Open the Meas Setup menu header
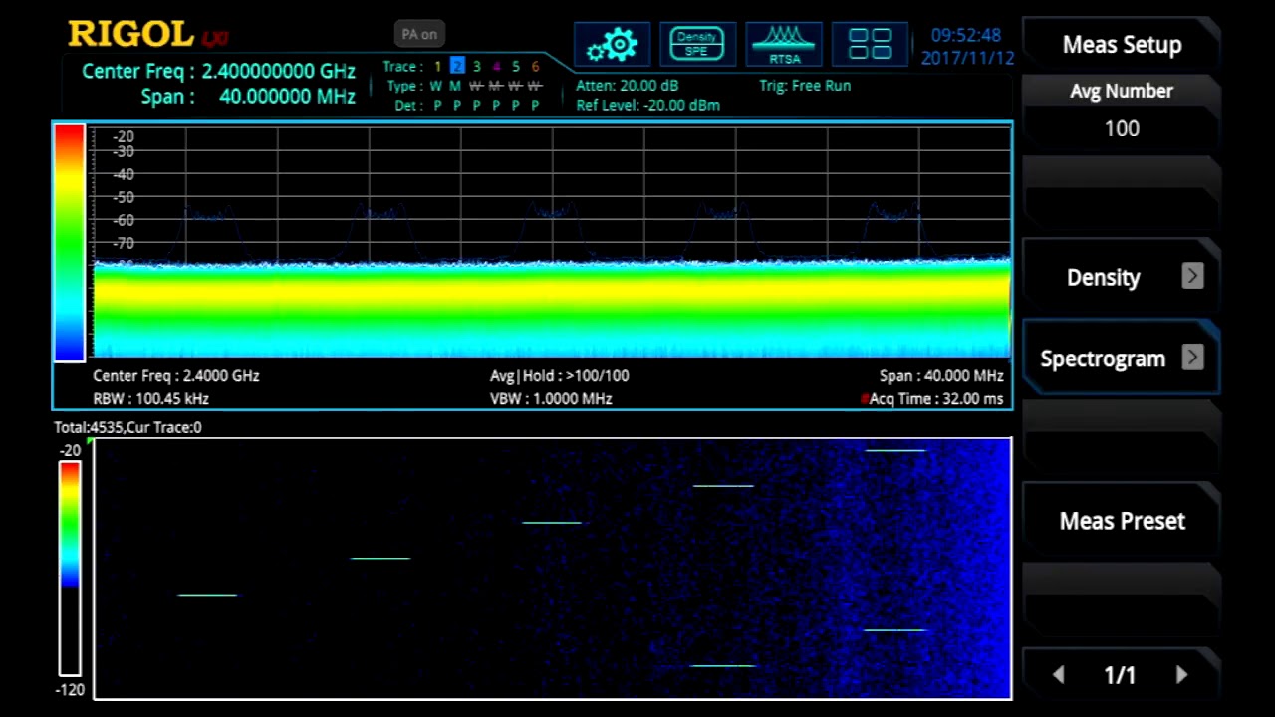1275x717 pixels. 1122,45
